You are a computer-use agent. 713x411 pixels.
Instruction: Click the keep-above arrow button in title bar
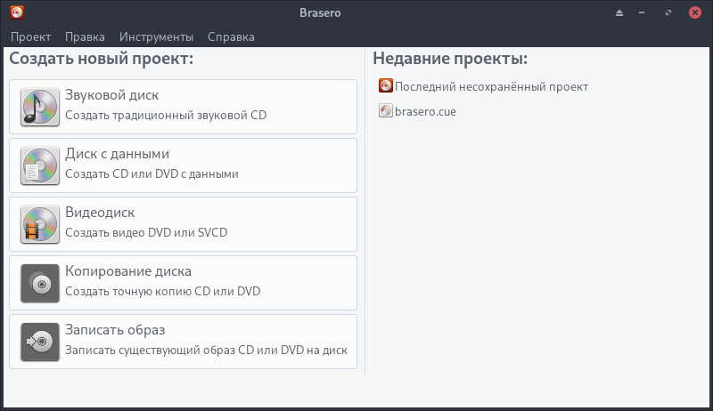coord(620,12)
